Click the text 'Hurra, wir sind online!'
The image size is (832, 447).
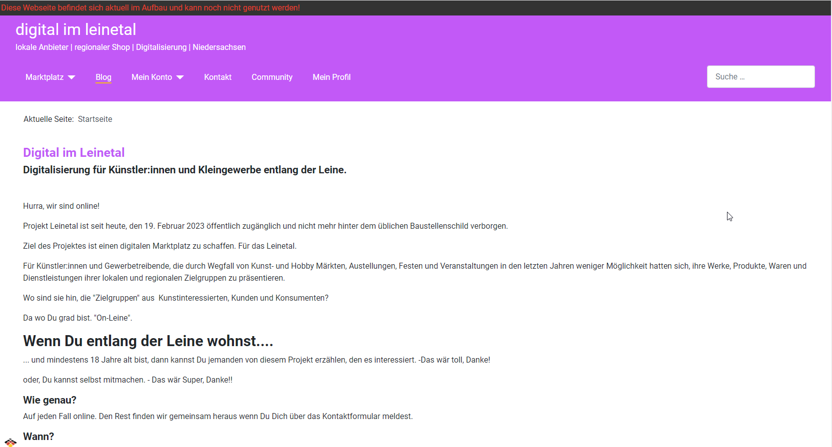pos(61,206)
